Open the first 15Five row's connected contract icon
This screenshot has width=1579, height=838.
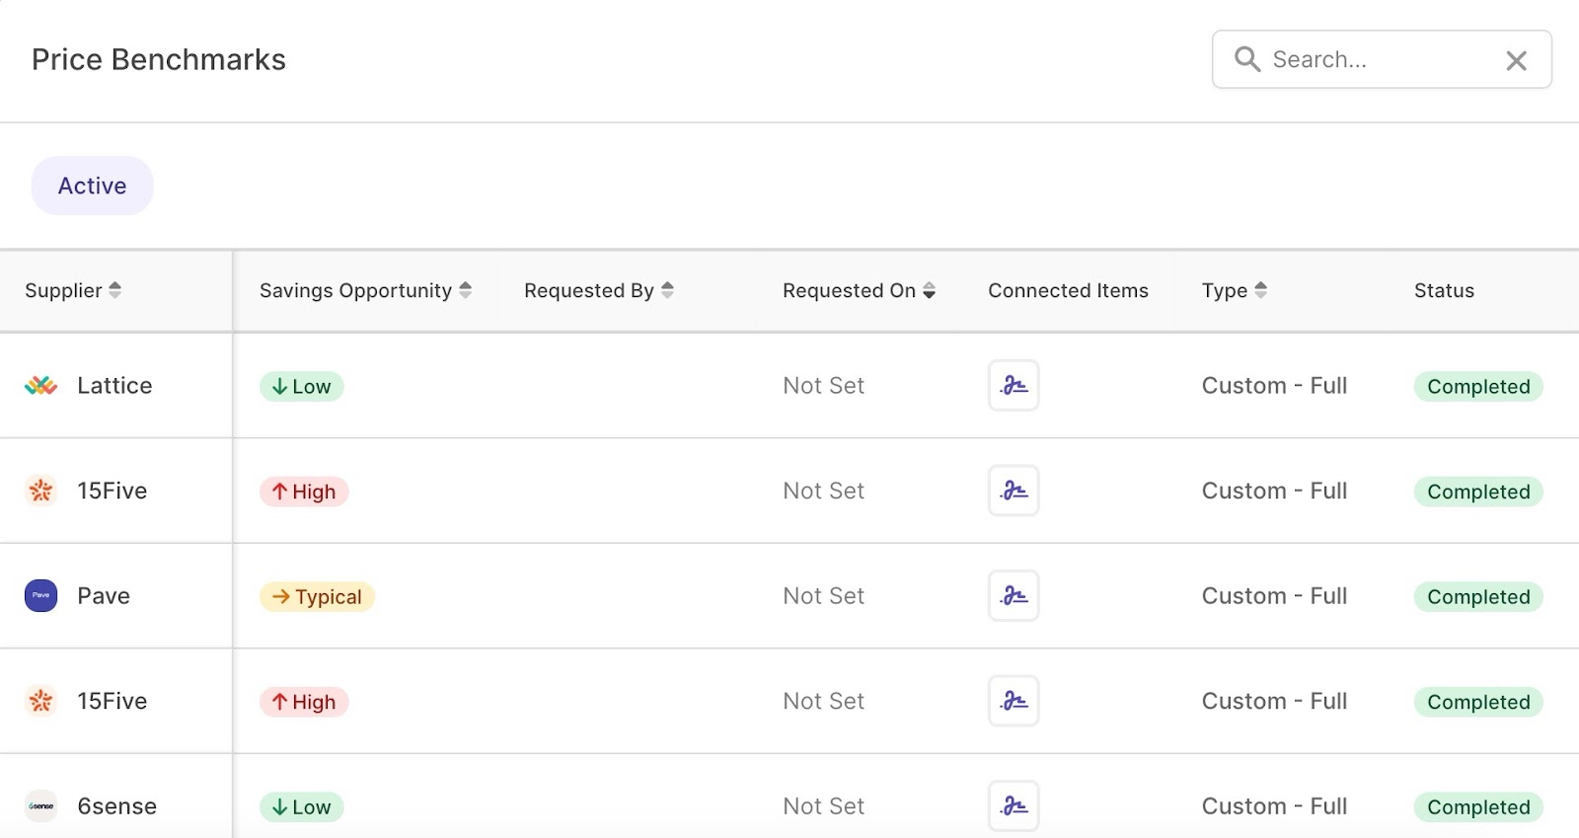(1014, 491)
